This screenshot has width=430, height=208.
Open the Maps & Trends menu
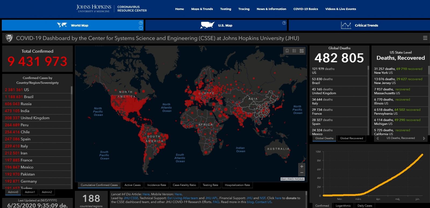(202, 9)
